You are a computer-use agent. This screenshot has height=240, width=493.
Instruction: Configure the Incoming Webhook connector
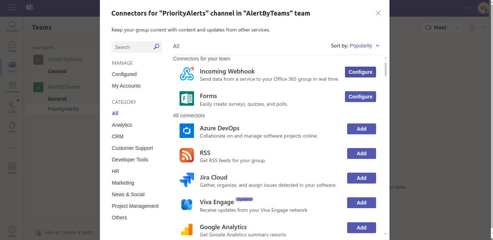pyautogui.click(x=360, y=72)
